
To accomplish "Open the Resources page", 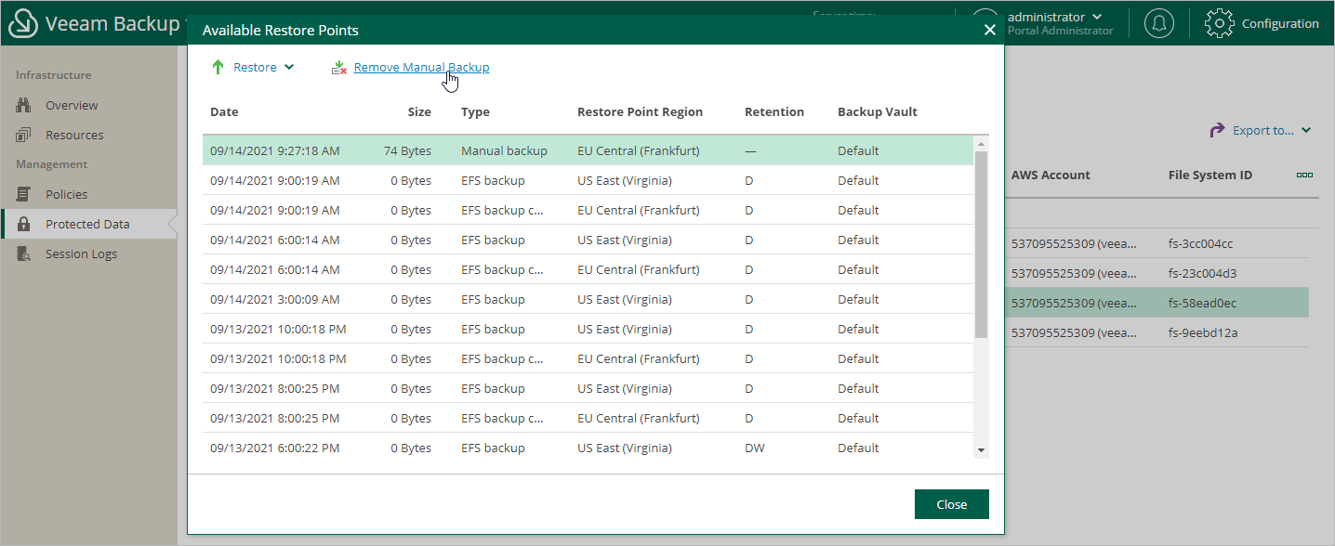I will (74, 135).
